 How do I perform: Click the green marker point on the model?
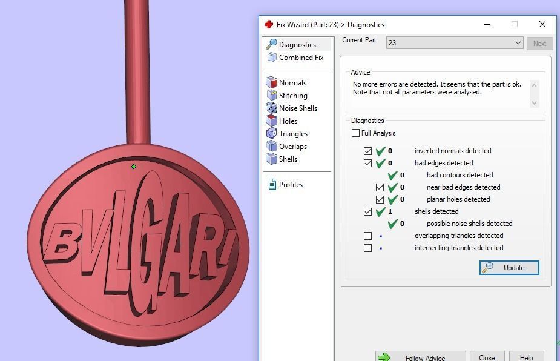pyautogui.click(x=134, y=167)
